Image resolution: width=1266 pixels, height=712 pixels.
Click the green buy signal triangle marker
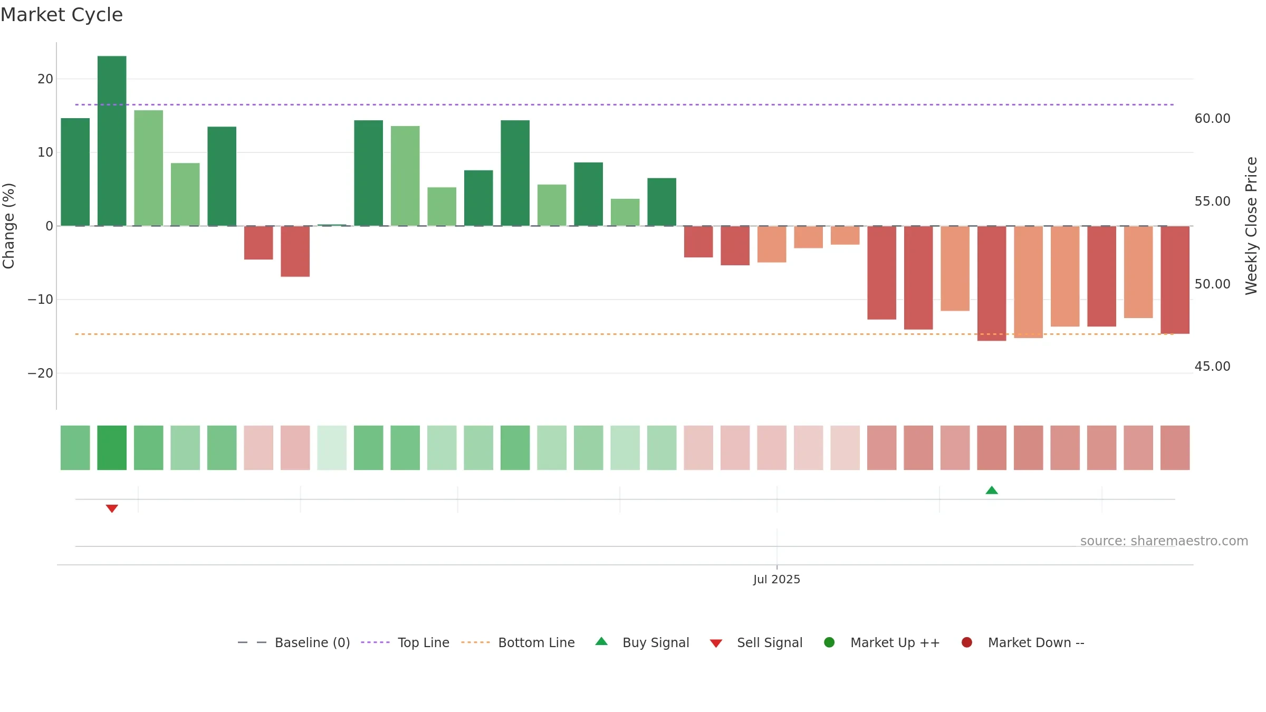coord(992,490)
